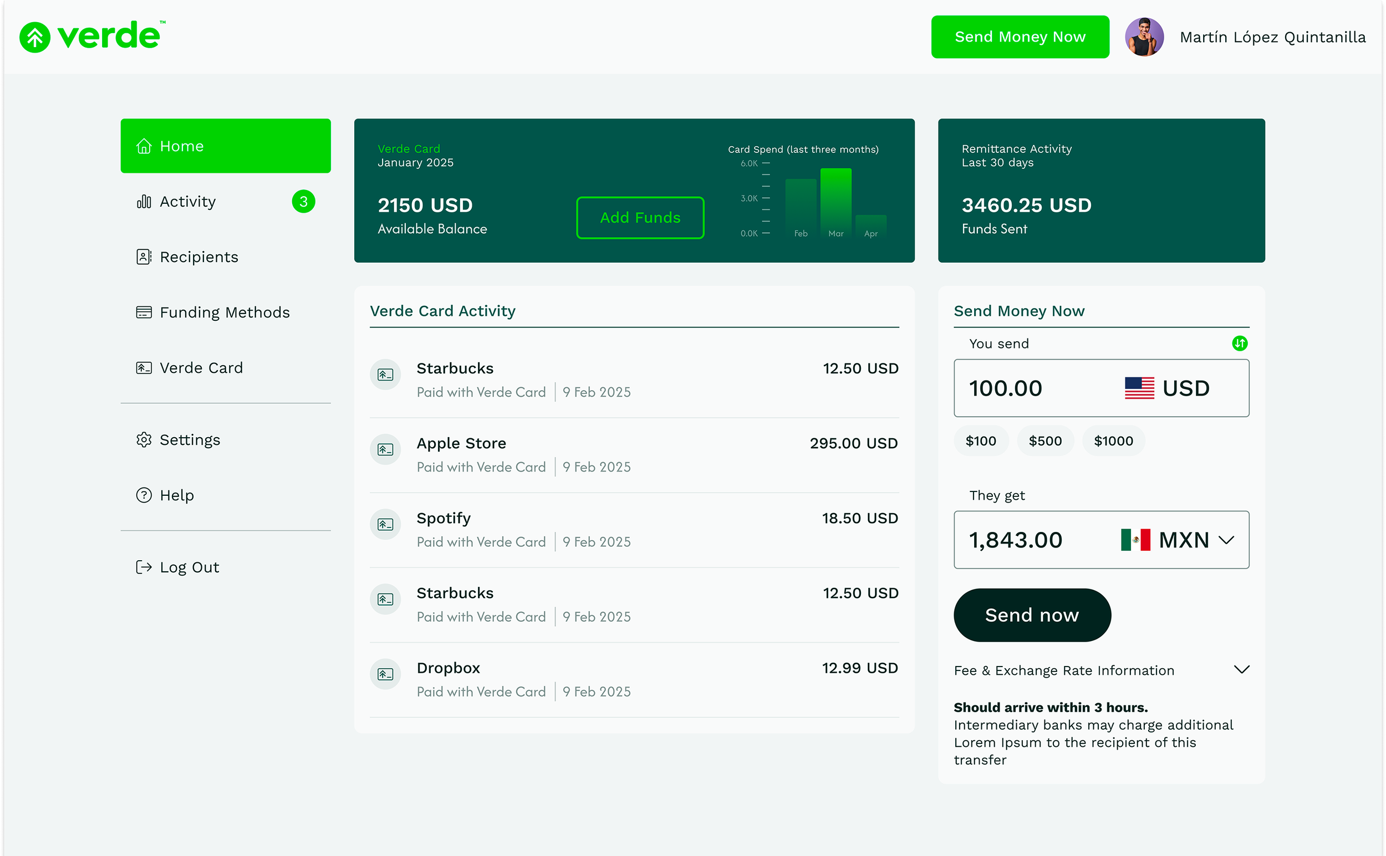Click the Activity bar chart icon
The height and width of the screenshot is (856, 1386).
(x=144, y=202)
